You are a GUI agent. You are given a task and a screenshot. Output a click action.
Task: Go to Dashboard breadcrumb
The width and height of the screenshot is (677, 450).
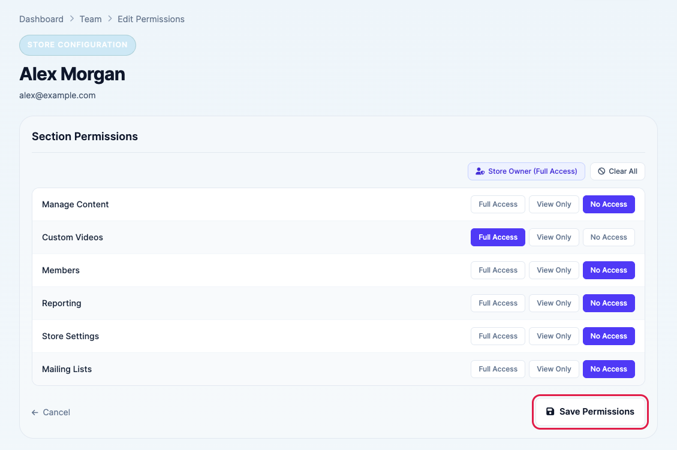pos(41,19)
